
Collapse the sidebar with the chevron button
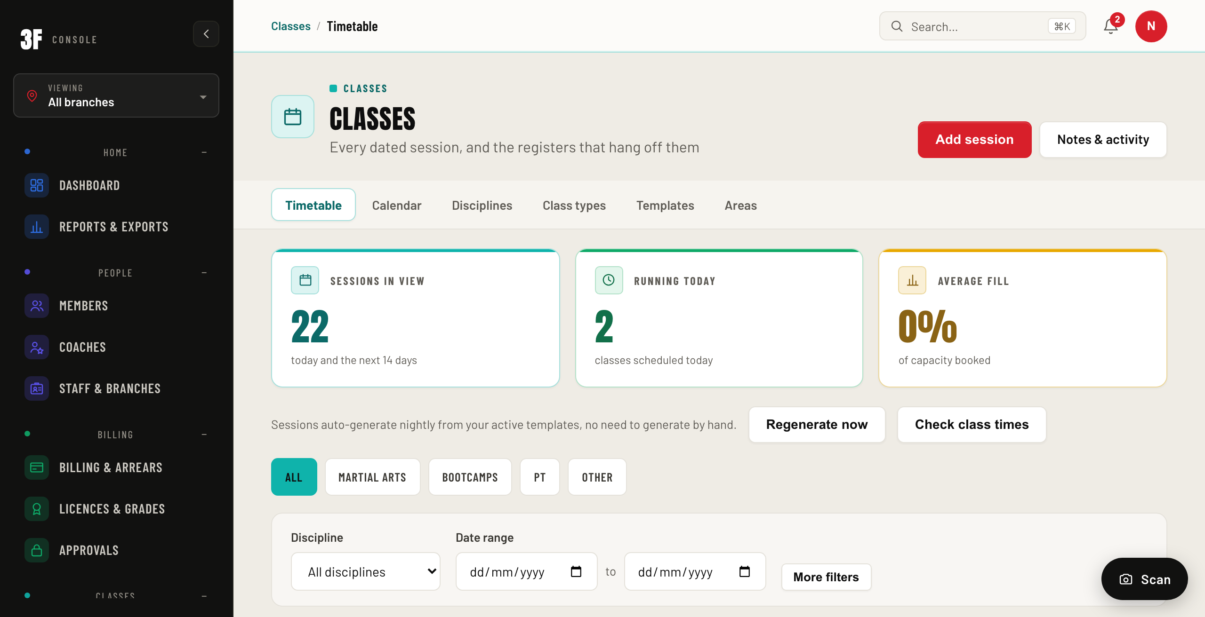click(x=206, y=34)
